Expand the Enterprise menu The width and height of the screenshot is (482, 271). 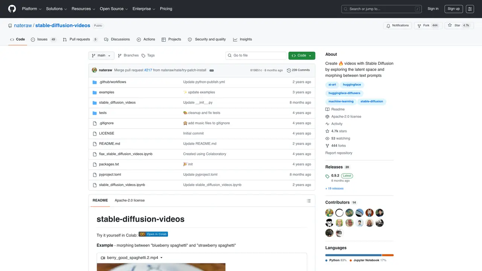tap(144, 9)
